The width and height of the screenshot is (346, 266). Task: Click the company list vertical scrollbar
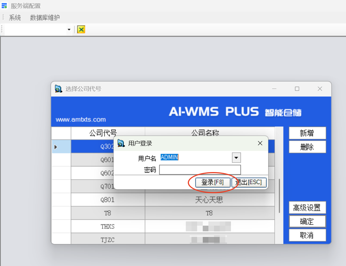click(x=279, y=196)
